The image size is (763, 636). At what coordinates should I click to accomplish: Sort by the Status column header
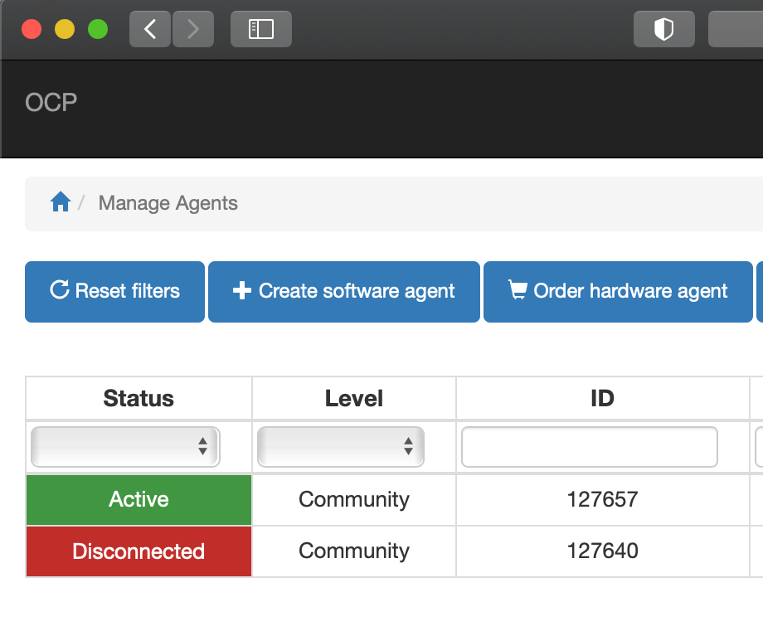[139, 398]
